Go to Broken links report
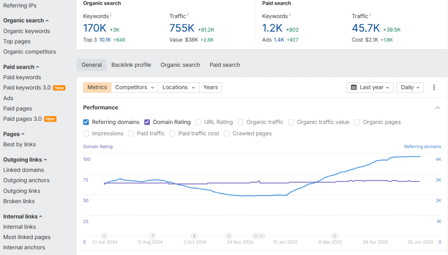This screenshot has height=255, width=448. [x=19, y=201]
